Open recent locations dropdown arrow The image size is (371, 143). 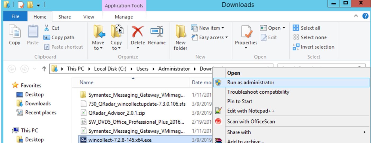[34, 69]
